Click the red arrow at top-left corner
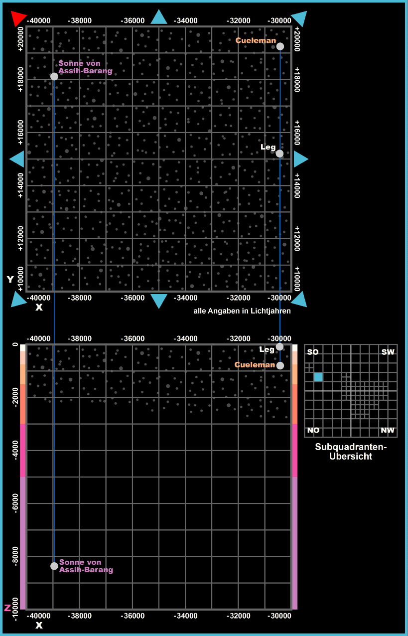Viewport: 408px width, 636px height. [18, 18]
